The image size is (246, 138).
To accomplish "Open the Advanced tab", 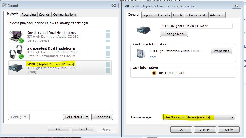I will coord(217,15).
